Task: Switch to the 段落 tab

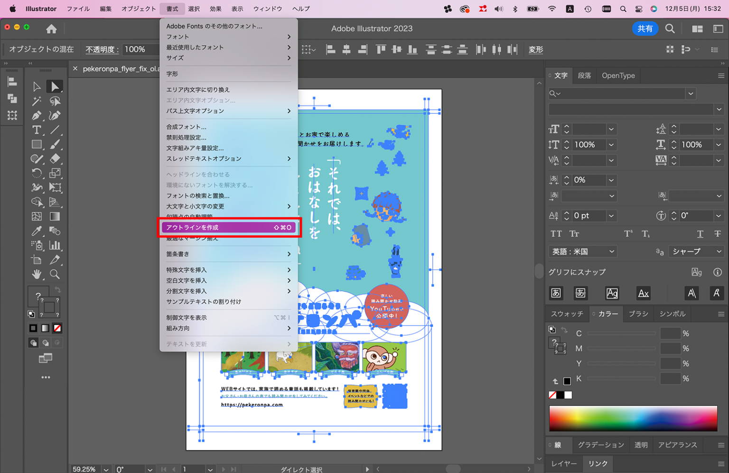Action: click(584, 75)
